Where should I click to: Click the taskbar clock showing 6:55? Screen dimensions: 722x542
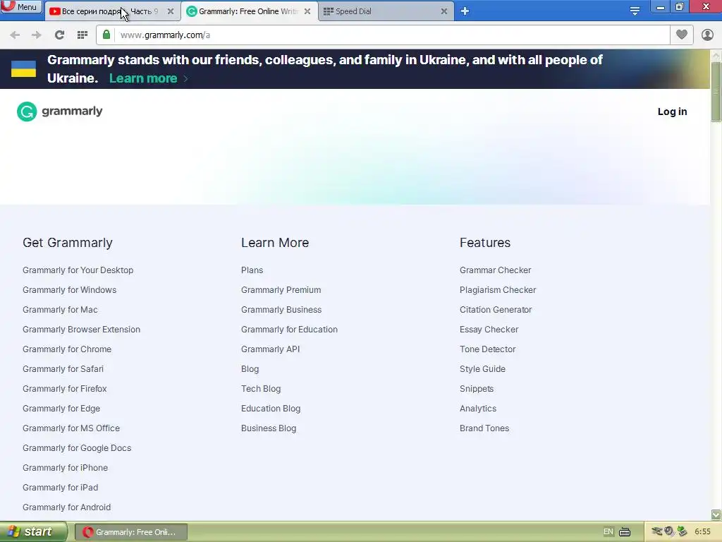pyautogui.click(x=702, y=532)
